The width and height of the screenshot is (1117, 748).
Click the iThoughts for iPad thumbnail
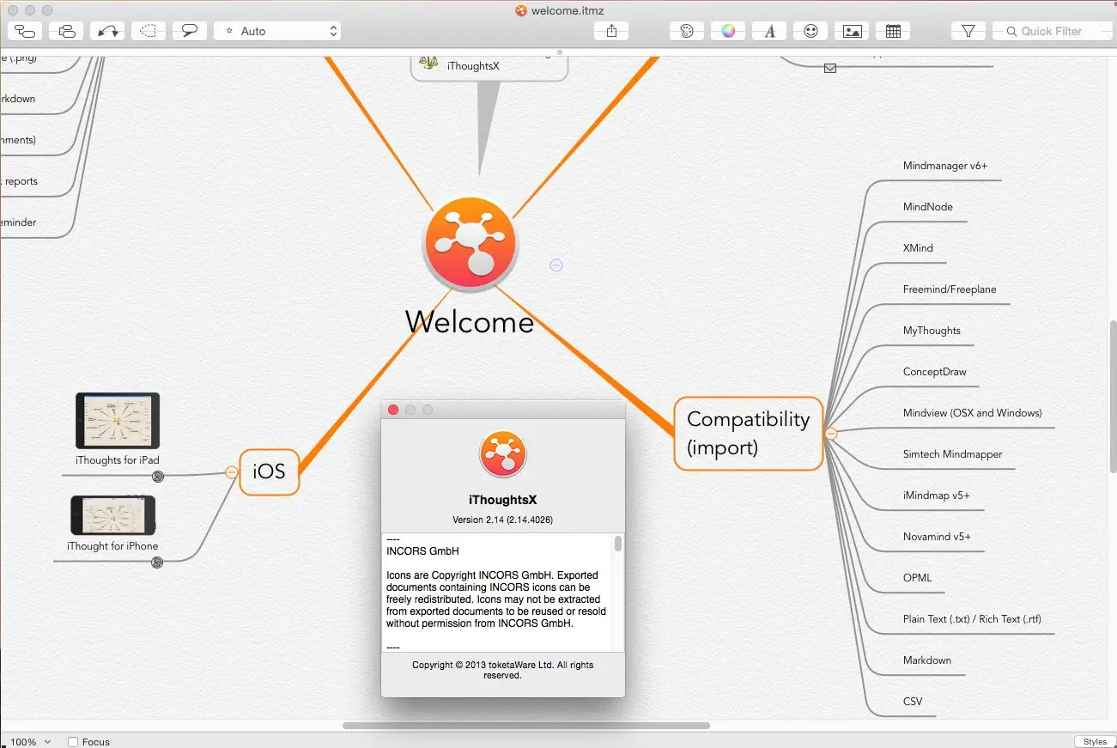tap(118, 421)
